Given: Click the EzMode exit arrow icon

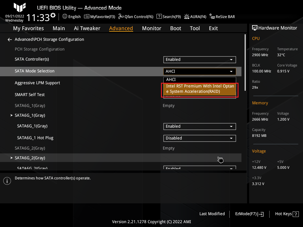Looking at the screenshot, I should tap(261, 214).
